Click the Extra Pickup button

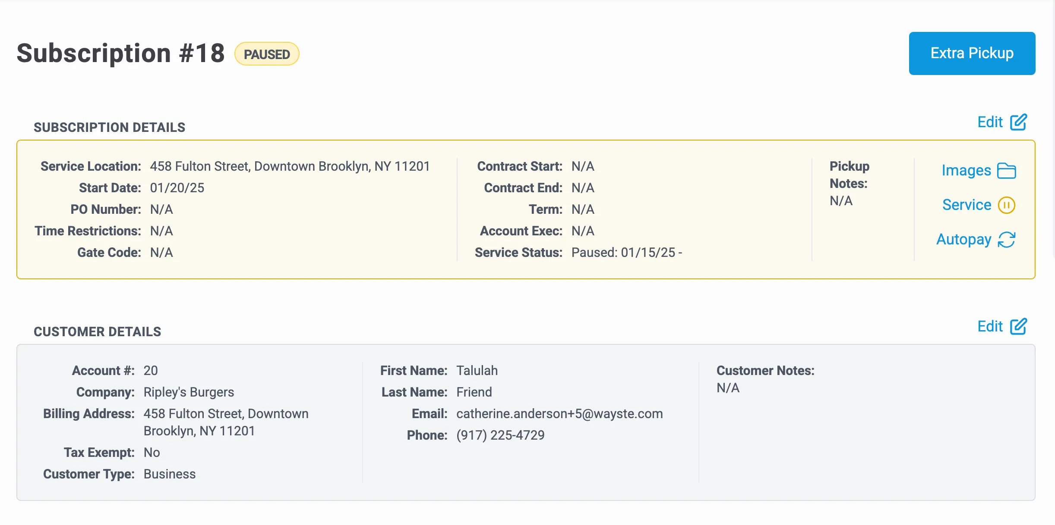(x=972, y=53)
